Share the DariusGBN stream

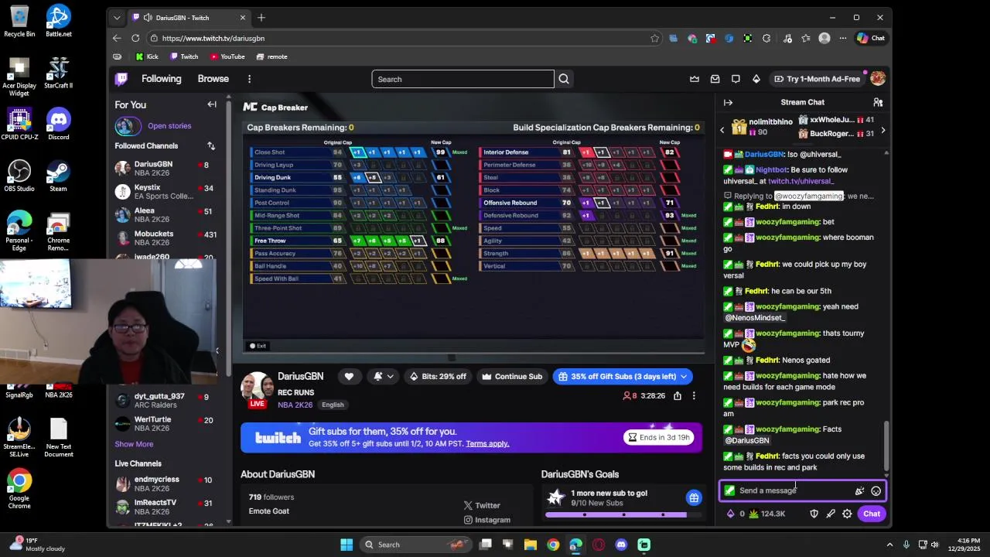point(678,395)
